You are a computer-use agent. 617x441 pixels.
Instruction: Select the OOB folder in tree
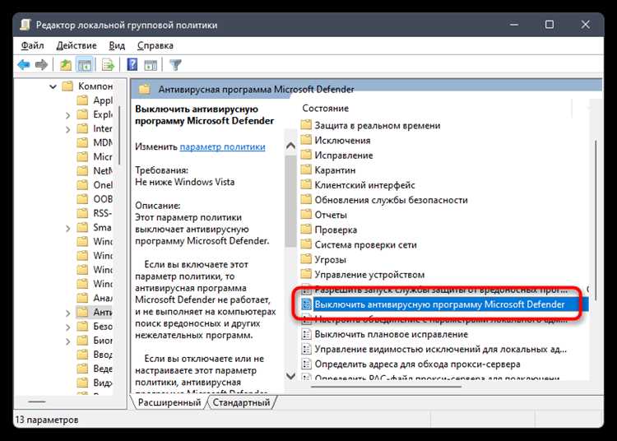pos(95,199)
